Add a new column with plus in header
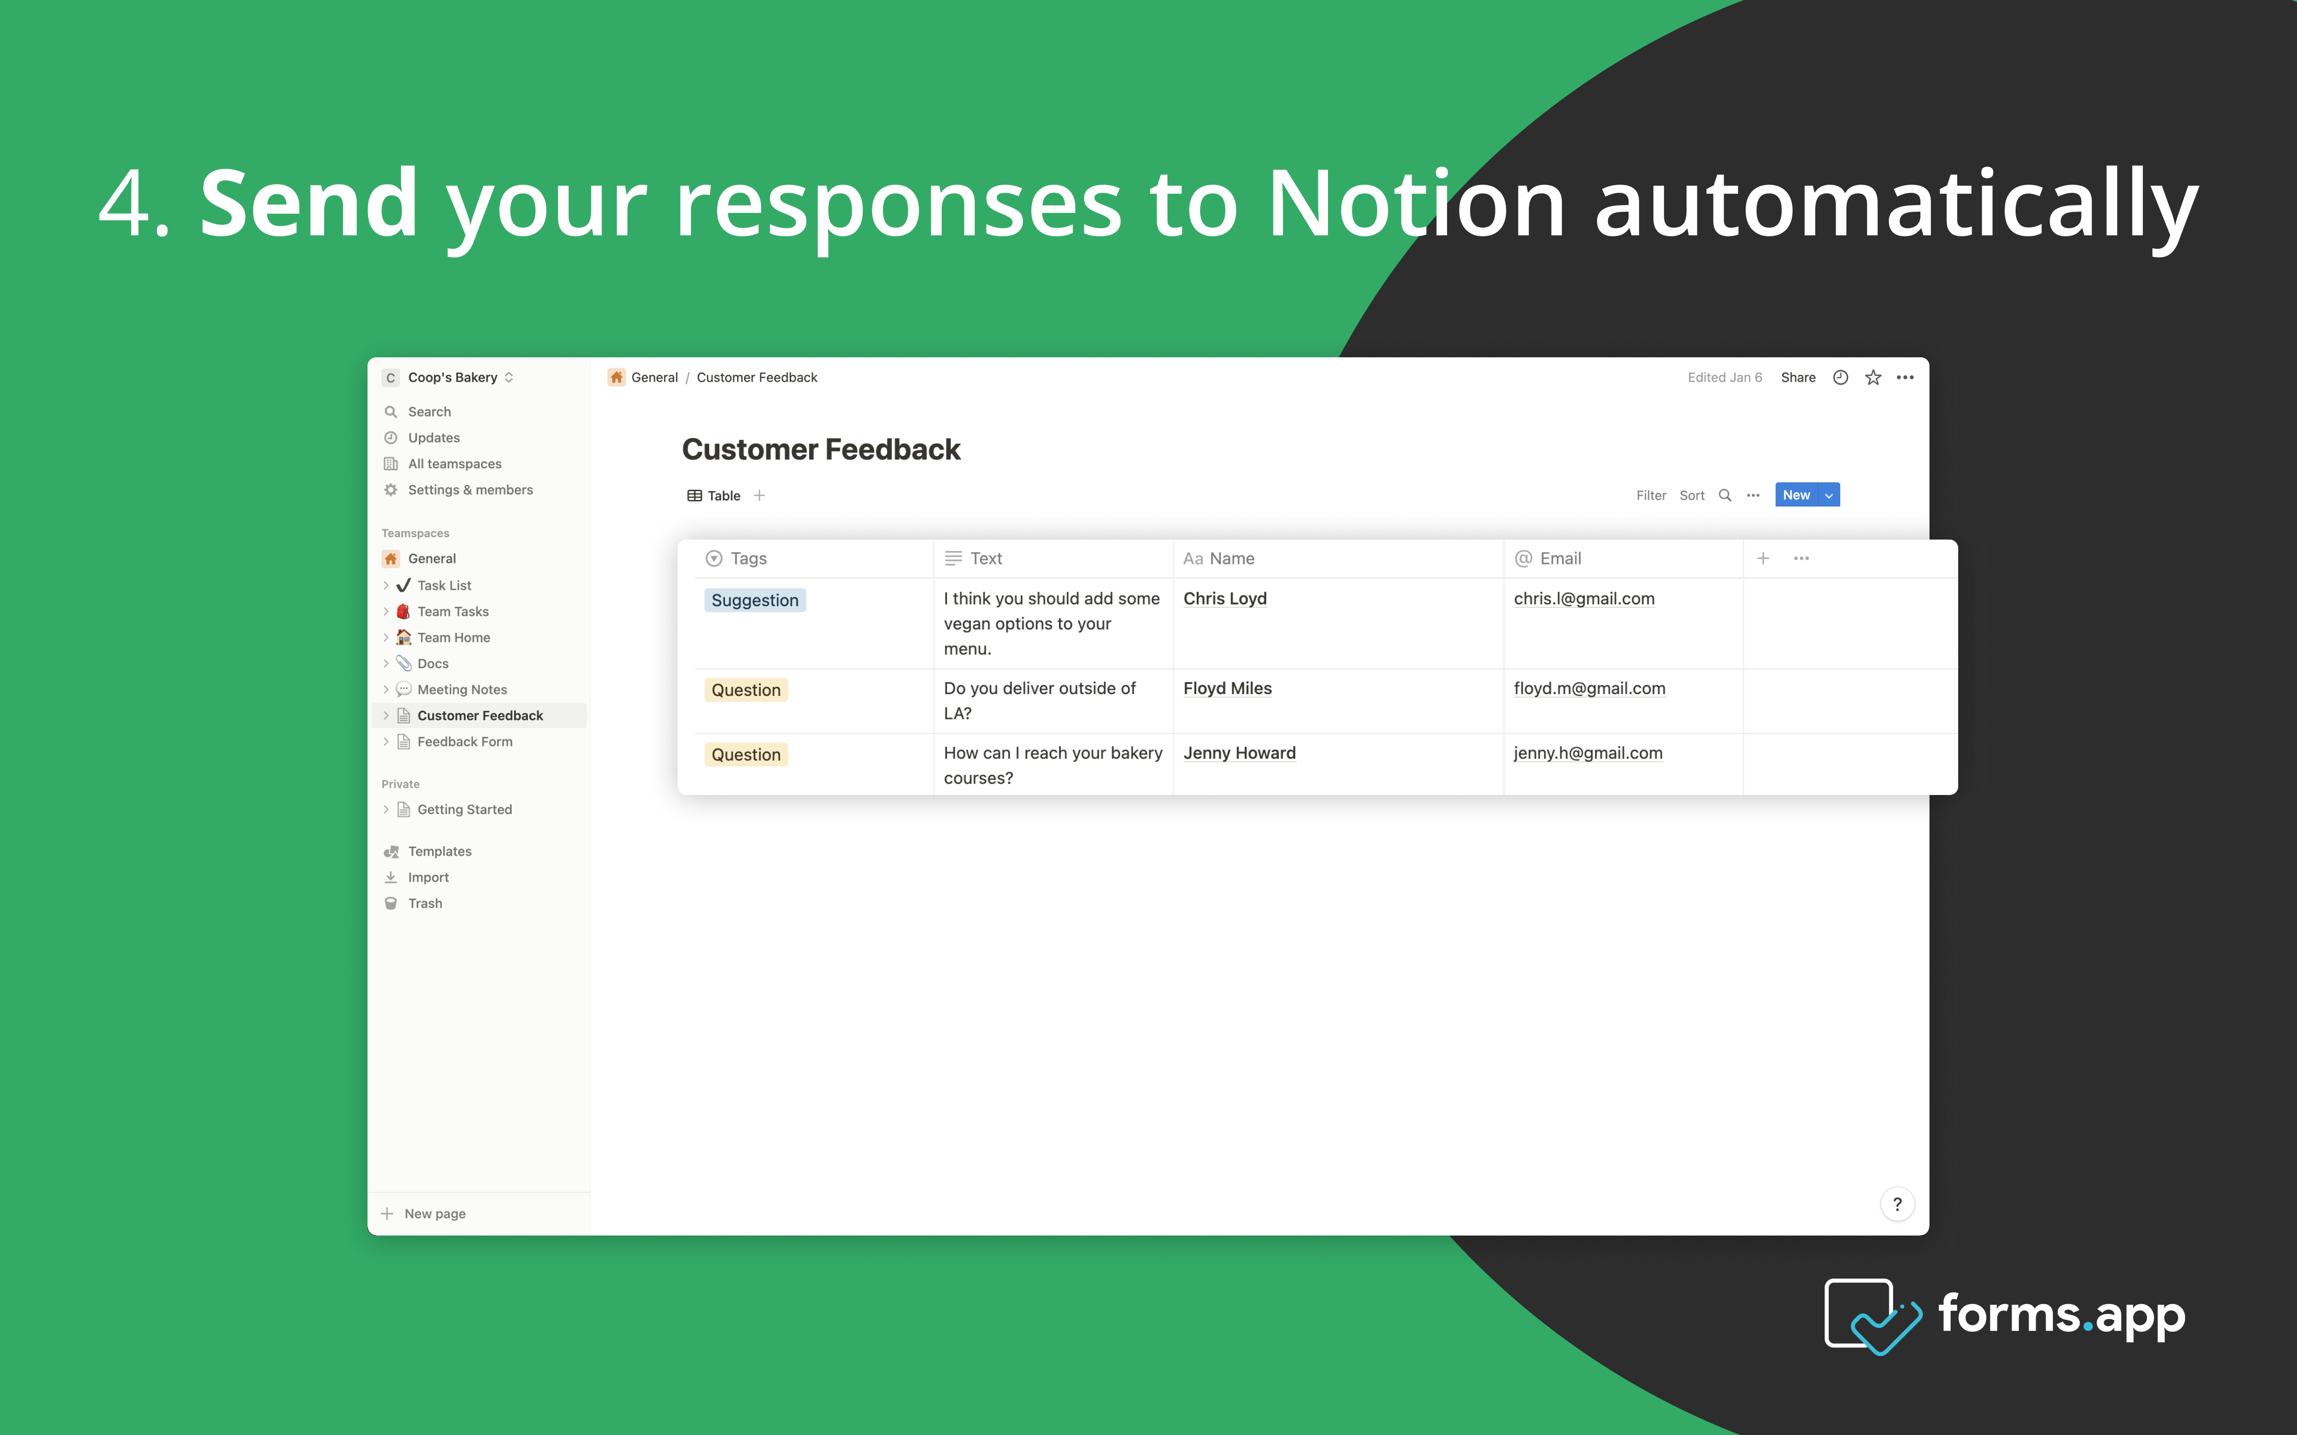The height and width of the screenshot is (1435, 2297). coord(1762,558)
